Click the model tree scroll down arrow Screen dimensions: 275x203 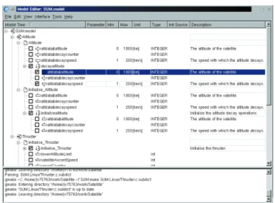tap(269, 164)
